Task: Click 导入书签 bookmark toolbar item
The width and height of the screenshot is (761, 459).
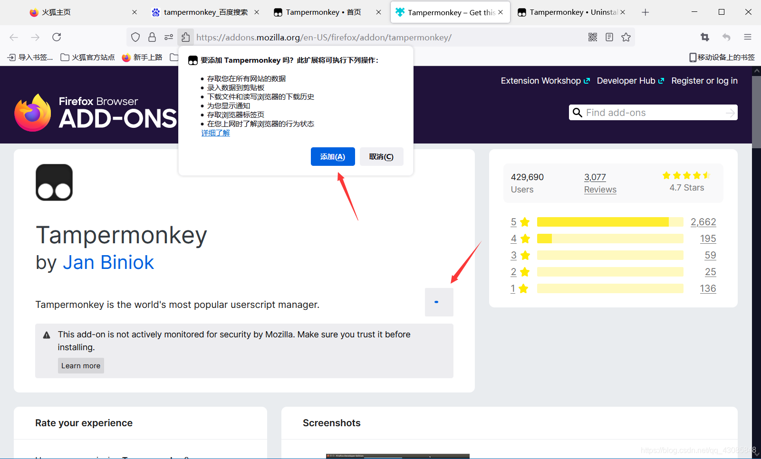Action: tap(30, 57)
